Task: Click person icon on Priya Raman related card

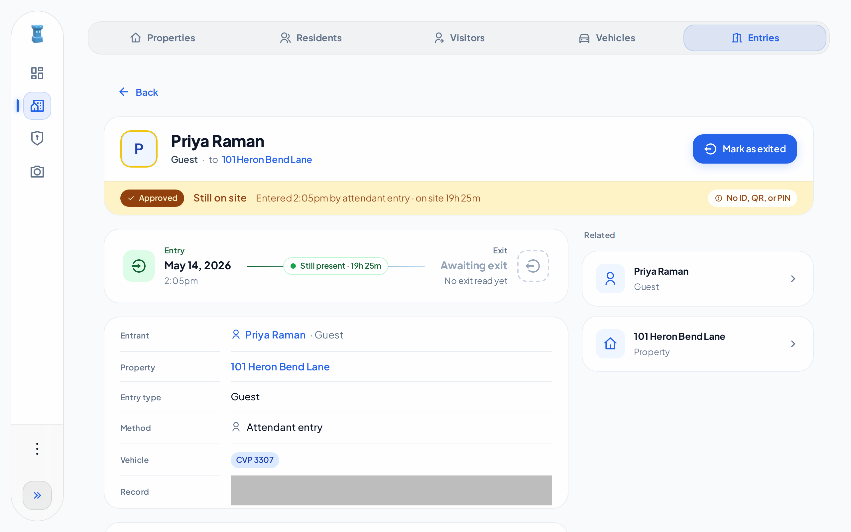Action: pos(610,279)
